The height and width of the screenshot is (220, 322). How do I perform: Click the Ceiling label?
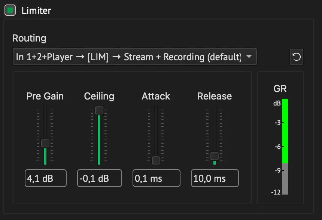[99, 96]
